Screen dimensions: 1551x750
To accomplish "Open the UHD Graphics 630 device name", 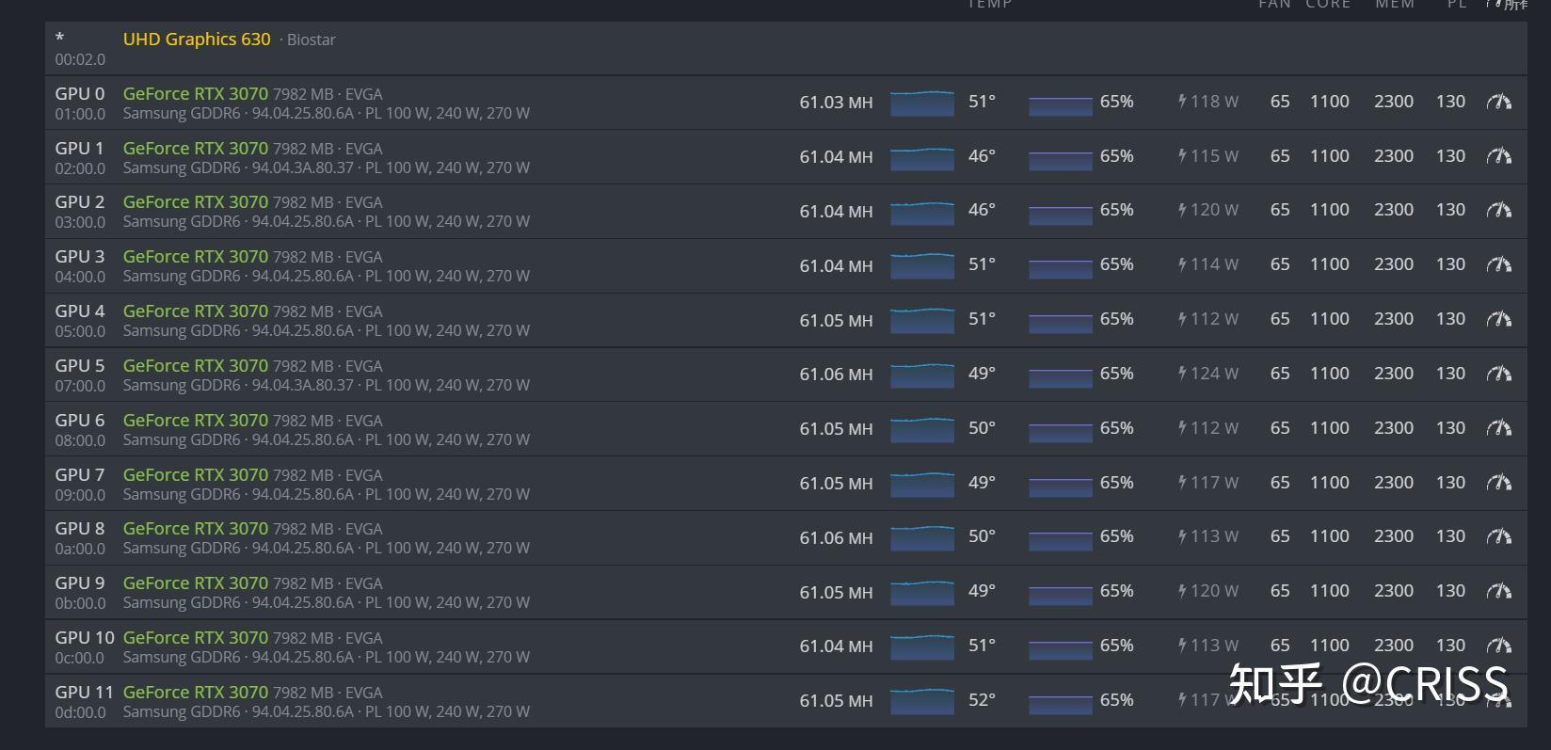I will point(197,40).
